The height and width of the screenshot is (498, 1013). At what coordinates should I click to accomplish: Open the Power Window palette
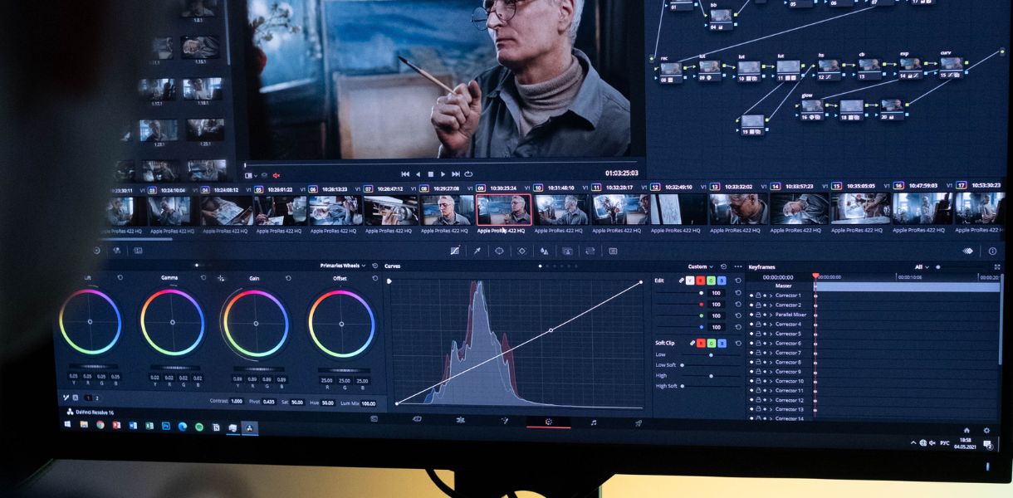(500, 250)
